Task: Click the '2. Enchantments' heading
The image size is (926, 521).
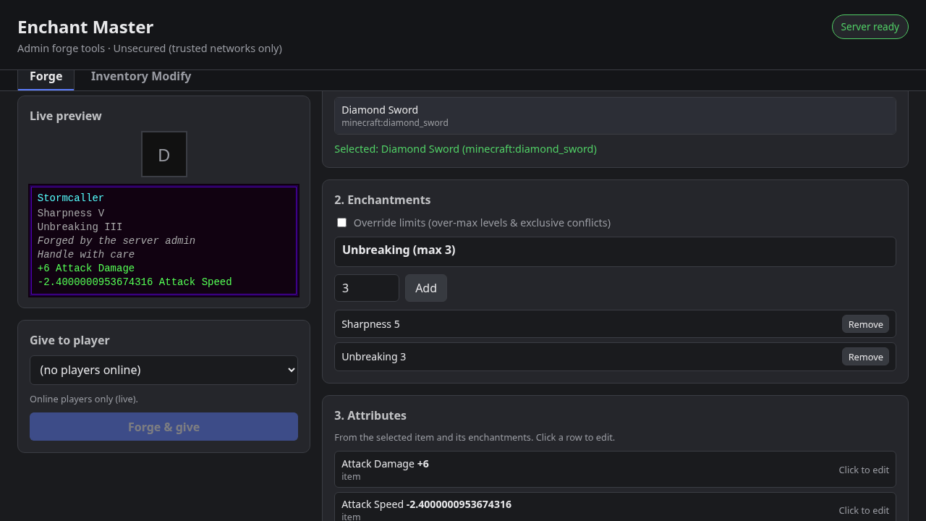Action: (382, 200)
